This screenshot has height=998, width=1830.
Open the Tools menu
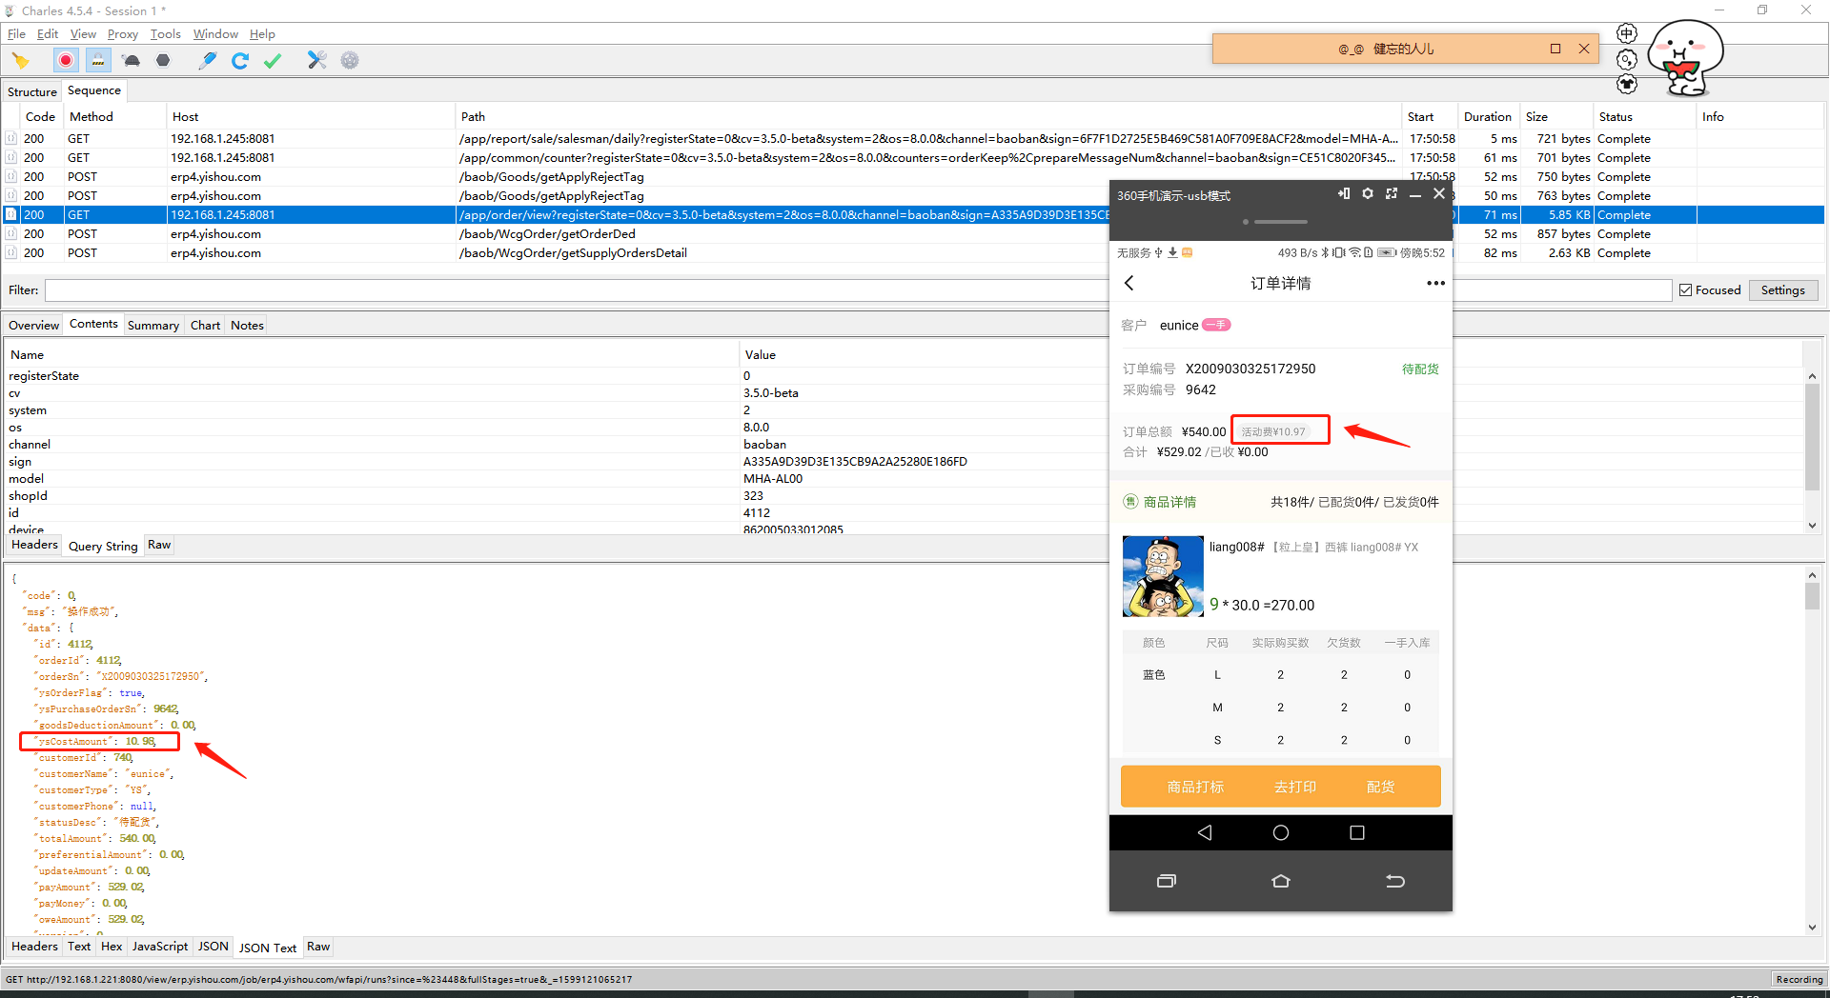pos(165,34)
